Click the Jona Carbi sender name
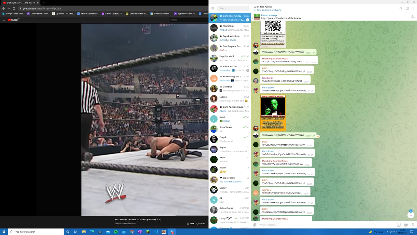The width and height of the screenshot is (417, 235). tap(267, 78)
